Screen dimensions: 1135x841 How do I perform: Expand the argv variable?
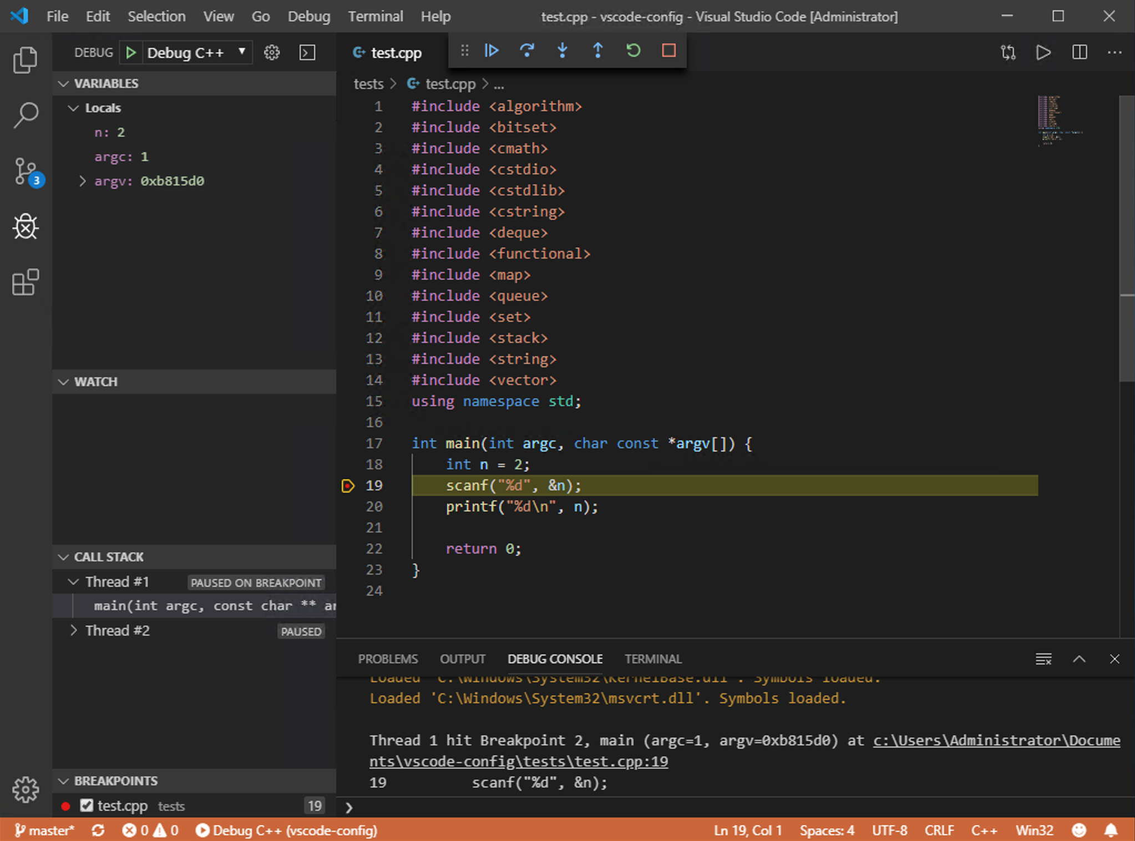(x=83, y=181)
